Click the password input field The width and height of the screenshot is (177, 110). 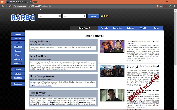[x=74, y=16]
